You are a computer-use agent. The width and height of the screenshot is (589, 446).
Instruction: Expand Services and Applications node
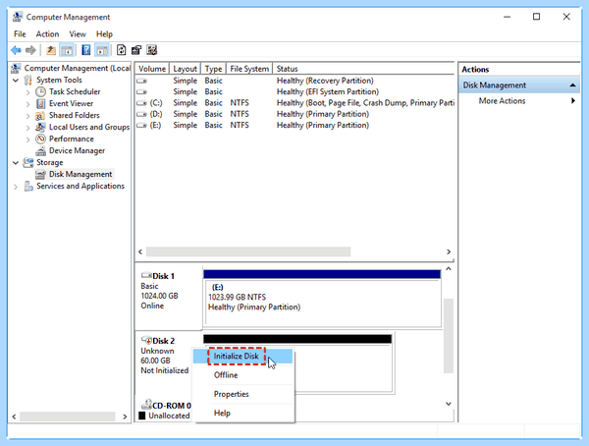click(x=16, y=186)
